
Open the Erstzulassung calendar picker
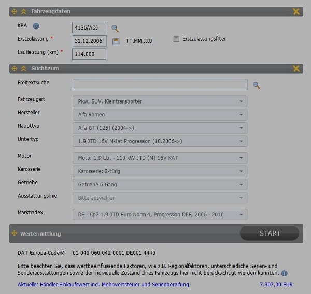click(116, 40)
